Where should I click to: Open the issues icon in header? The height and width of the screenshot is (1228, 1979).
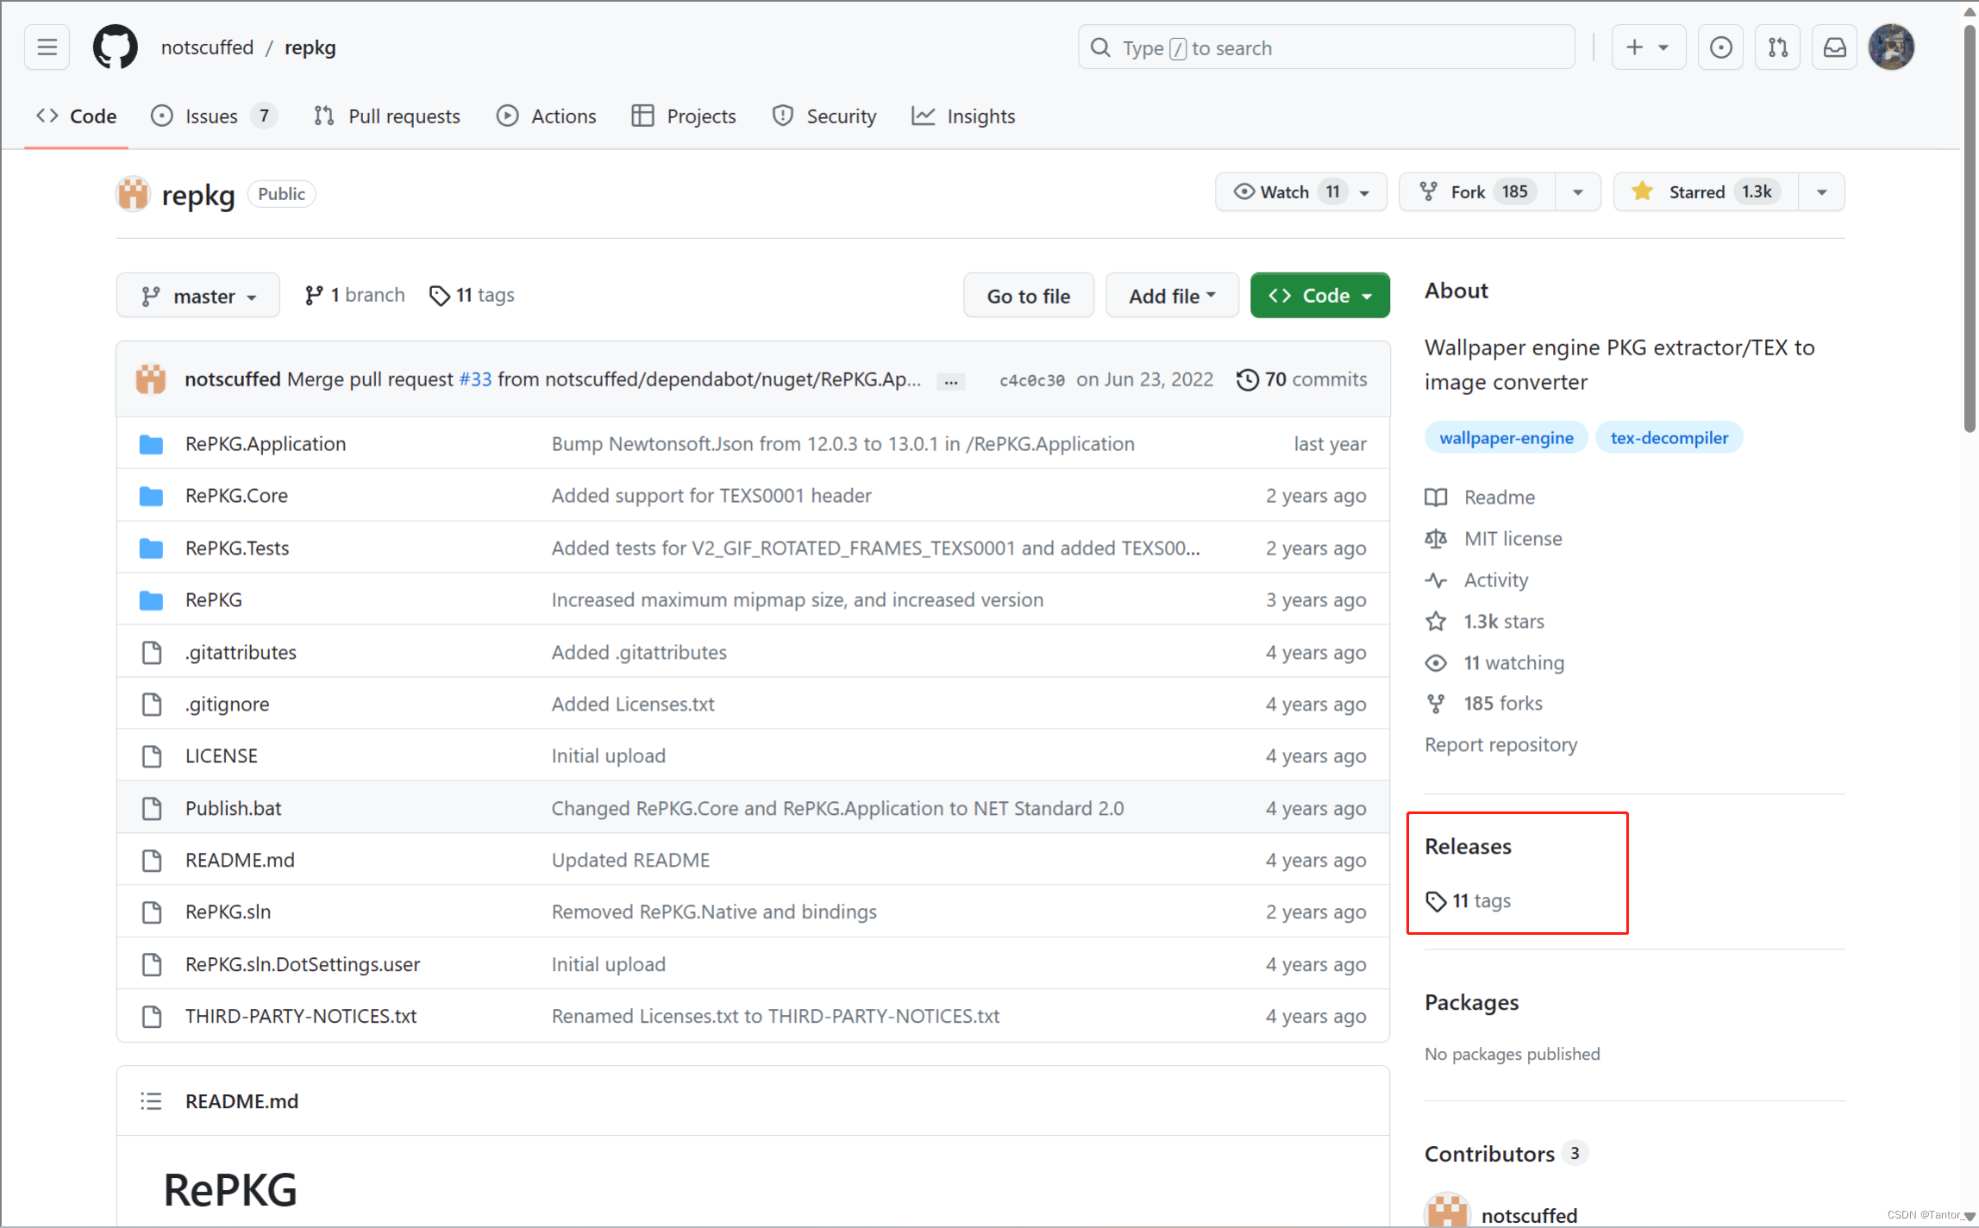(1720, 47)
